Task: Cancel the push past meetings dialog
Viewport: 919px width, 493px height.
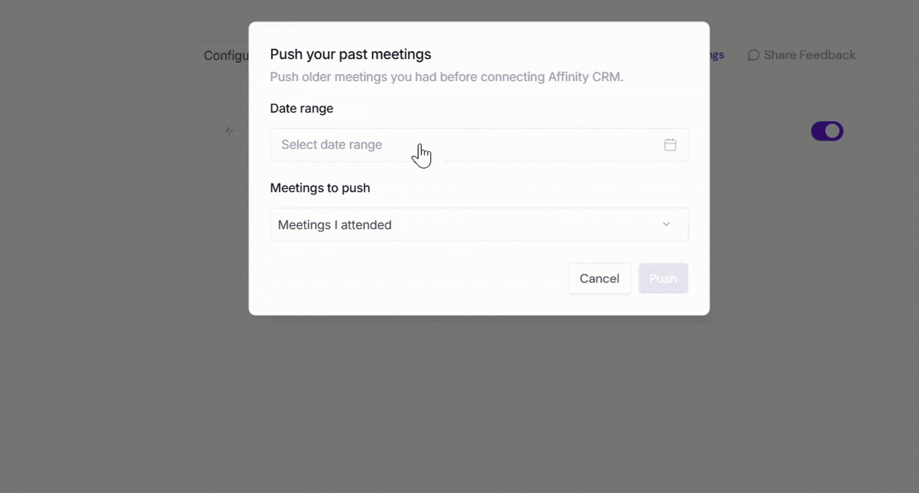Action: pyautogui.click(x=599, y=279)
